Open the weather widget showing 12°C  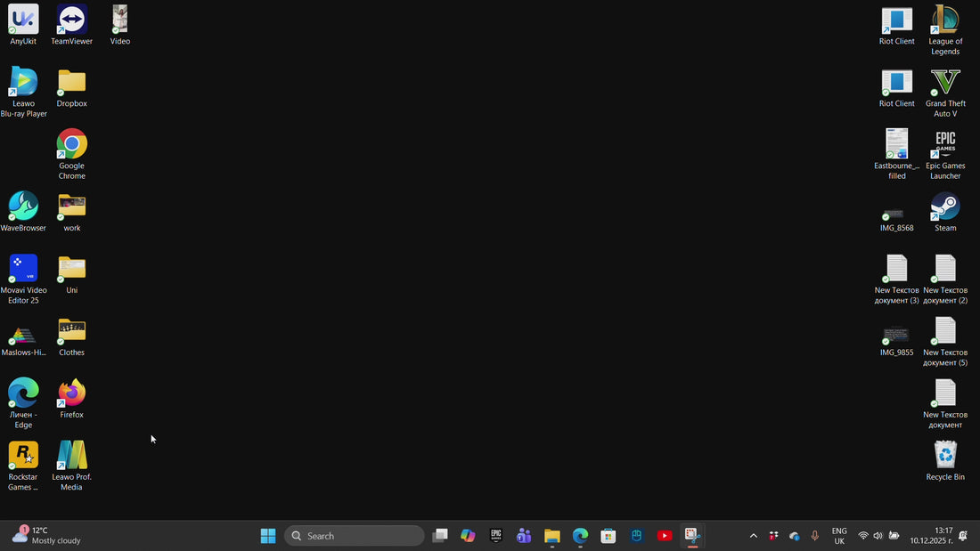(46, 535)
